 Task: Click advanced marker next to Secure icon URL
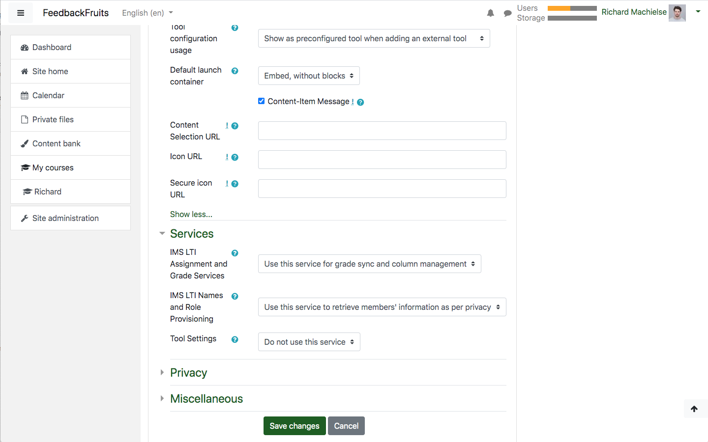point(227,184)
